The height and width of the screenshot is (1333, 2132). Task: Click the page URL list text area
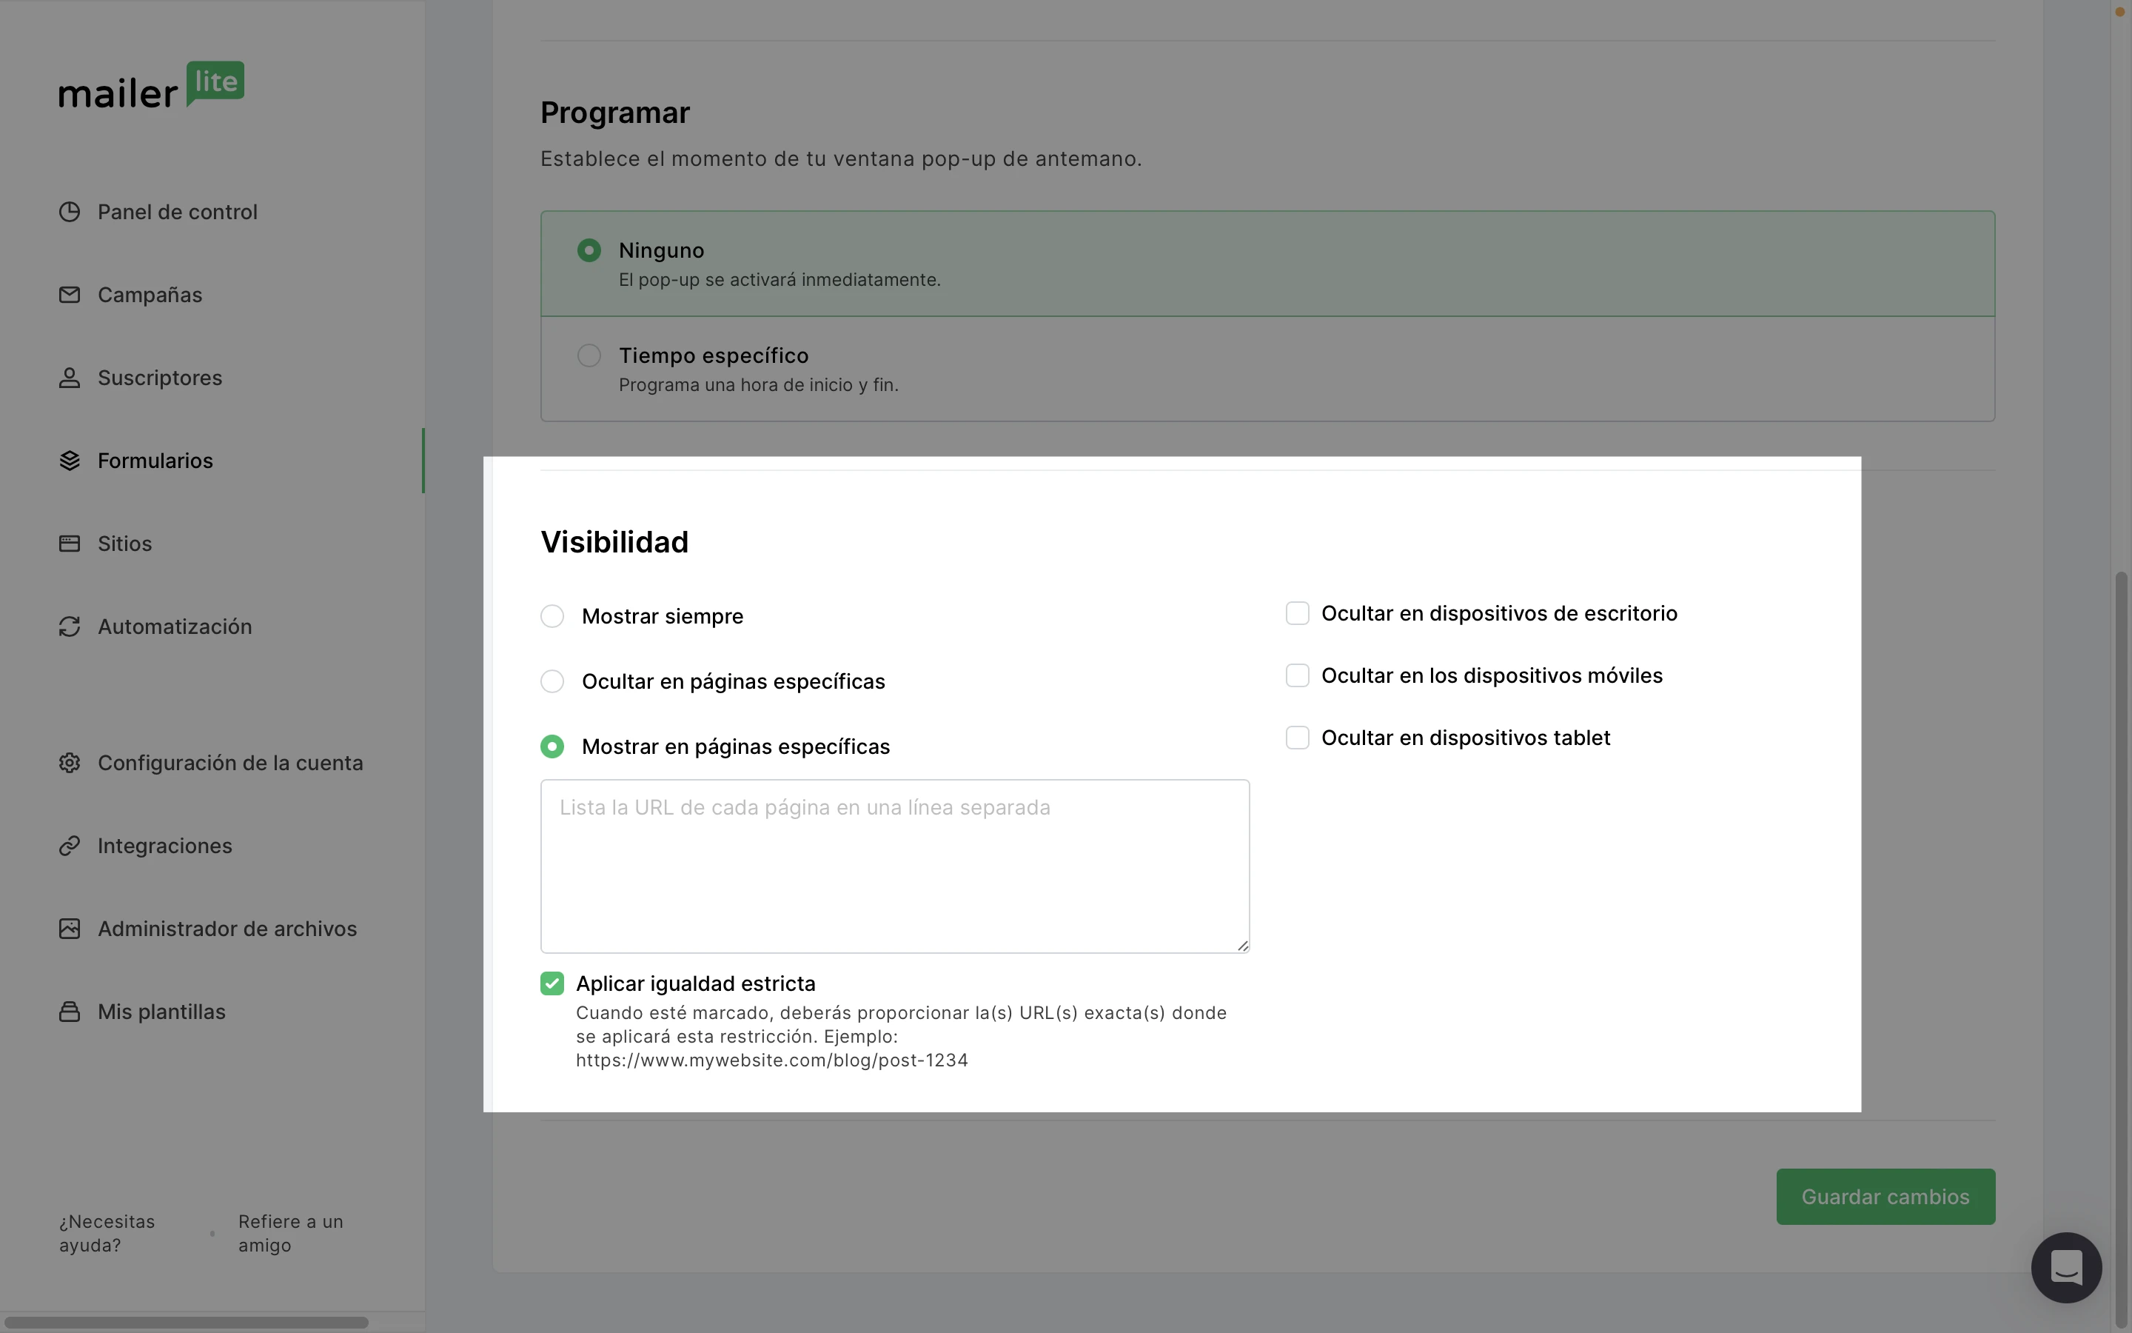894,866
